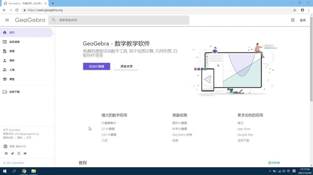Click the GeoGebra logo
Viewport: 313px width, 175px height.
(30, 20)
